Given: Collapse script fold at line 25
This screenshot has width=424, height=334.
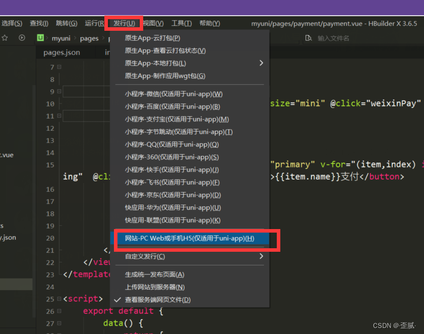Looking at the screenshot, I should click(59, 299).
